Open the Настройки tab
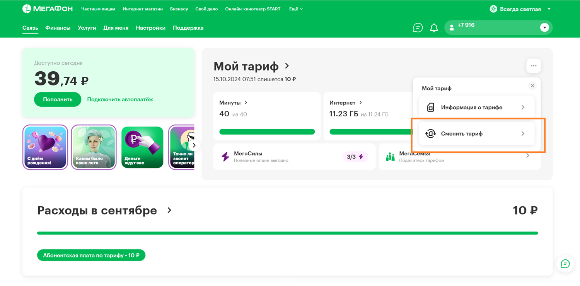The height and width of the screenshot is (286, 580). click(151, 28)
